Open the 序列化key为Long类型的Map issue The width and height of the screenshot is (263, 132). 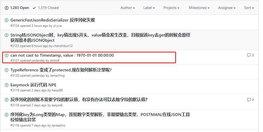[x=100, y=117]
